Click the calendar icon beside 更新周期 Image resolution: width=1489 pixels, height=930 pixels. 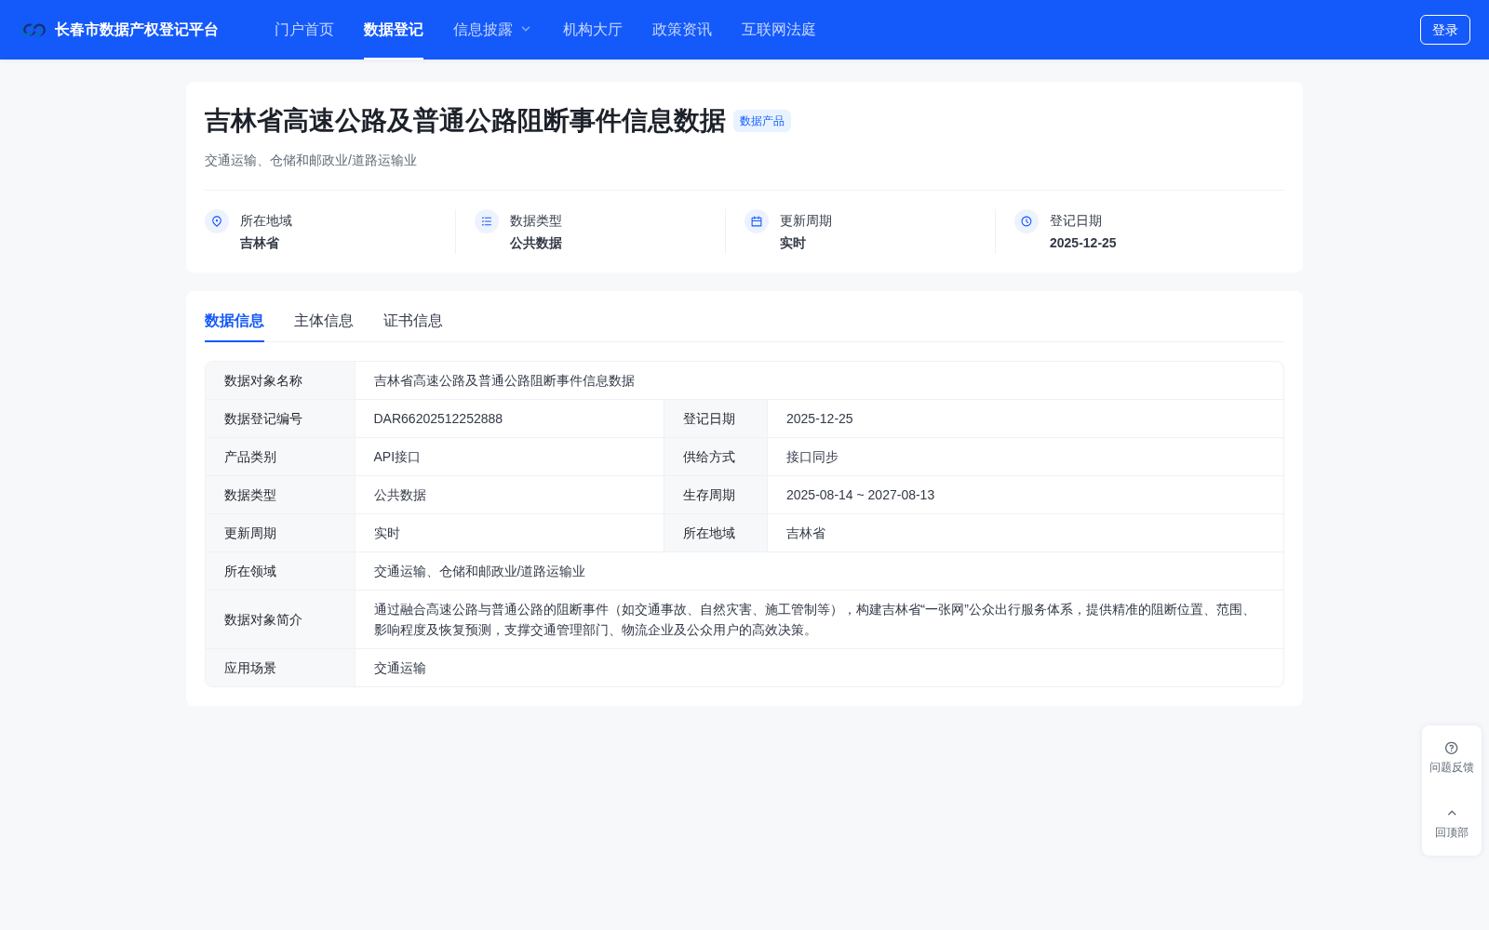pos(757,221)
